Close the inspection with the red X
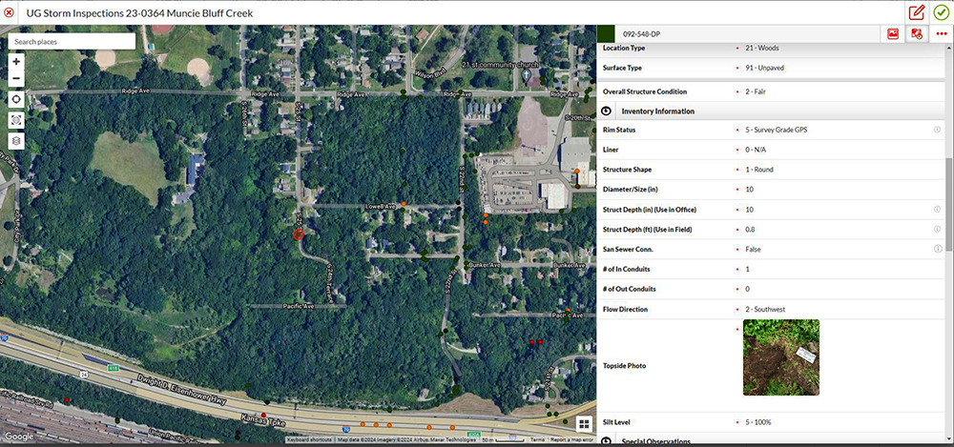Viewport: 954px width, 447px height. coord(9,12)
